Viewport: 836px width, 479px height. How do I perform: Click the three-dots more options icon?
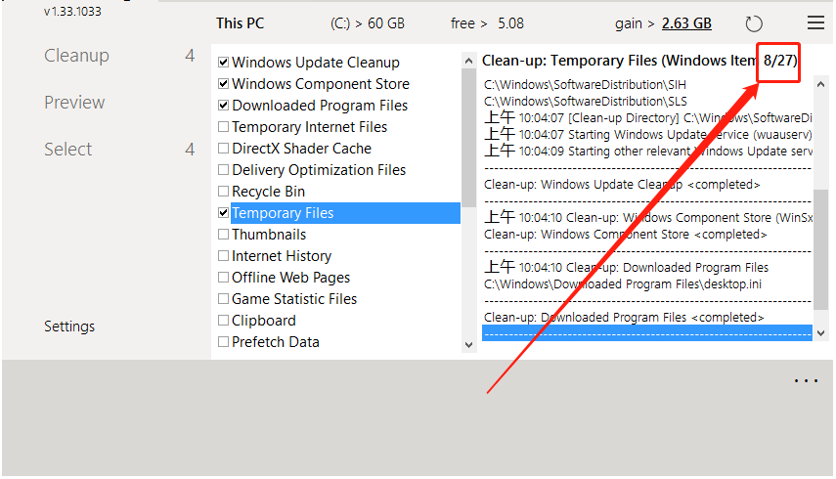pos(807,381)
